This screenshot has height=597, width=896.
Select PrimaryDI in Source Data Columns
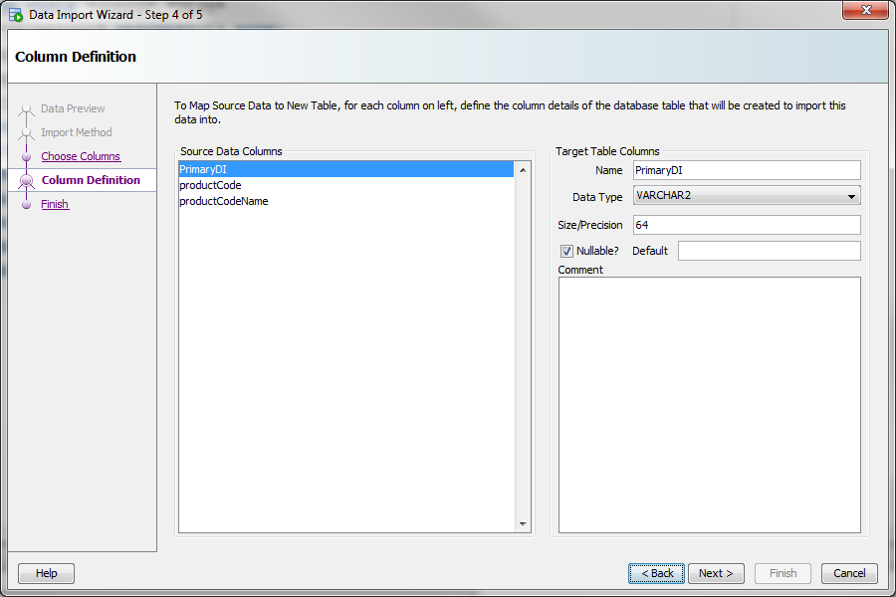tap(346, 169)
